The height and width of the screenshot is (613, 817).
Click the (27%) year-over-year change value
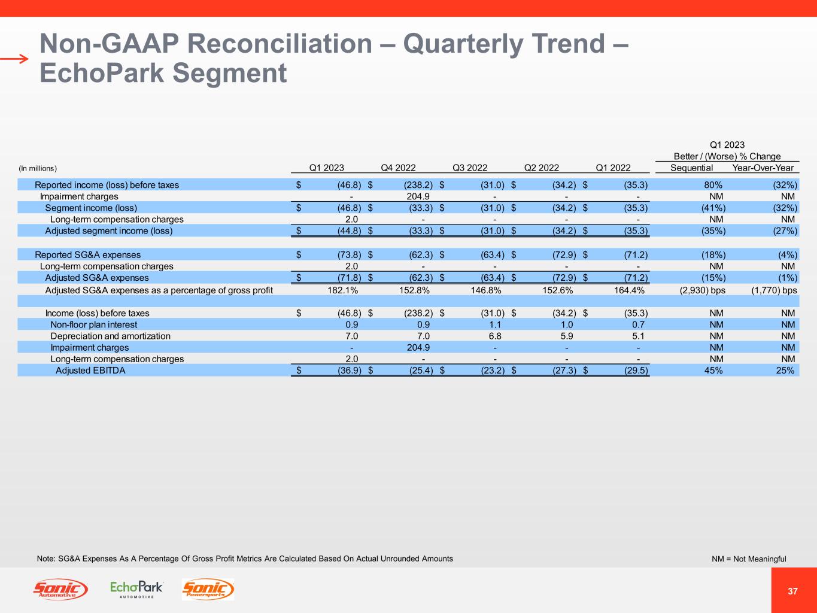785,230
